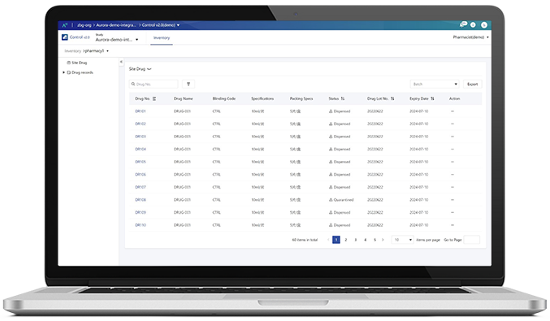Sort by Status column arrows
The image size is (550, 321).
[343, 98]
